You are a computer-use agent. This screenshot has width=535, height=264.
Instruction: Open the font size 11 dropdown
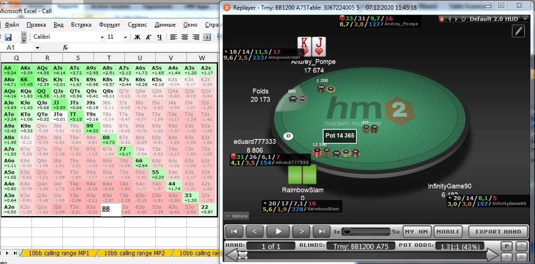(125, 37)
